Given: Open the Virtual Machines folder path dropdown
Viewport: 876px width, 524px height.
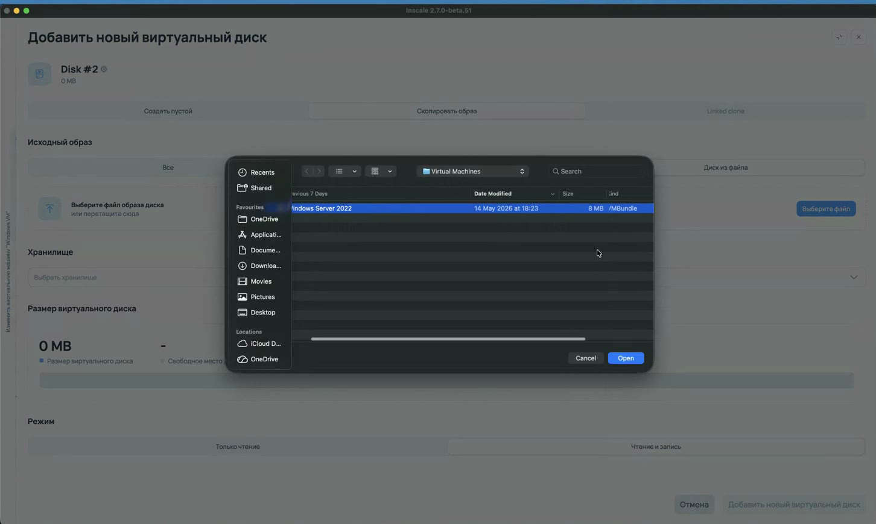Looking at the screenshot, I should pos(473,172).
